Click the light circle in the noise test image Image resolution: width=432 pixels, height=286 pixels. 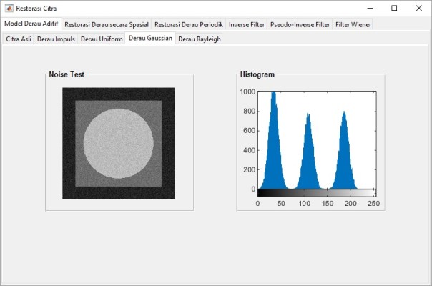118,143
